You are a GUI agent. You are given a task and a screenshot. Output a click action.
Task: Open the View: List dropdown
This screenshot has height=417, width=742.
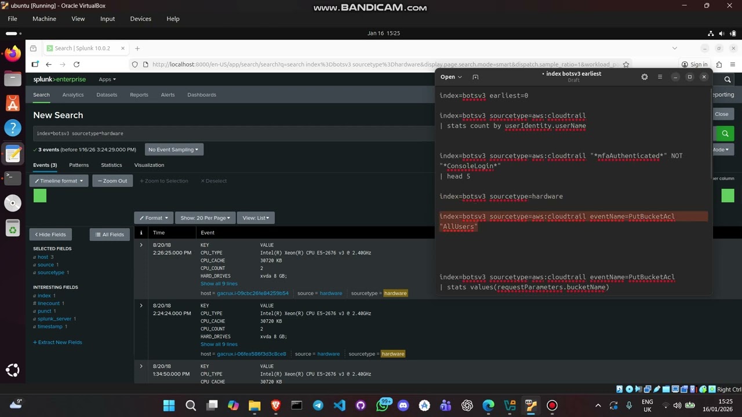(256, 218)
